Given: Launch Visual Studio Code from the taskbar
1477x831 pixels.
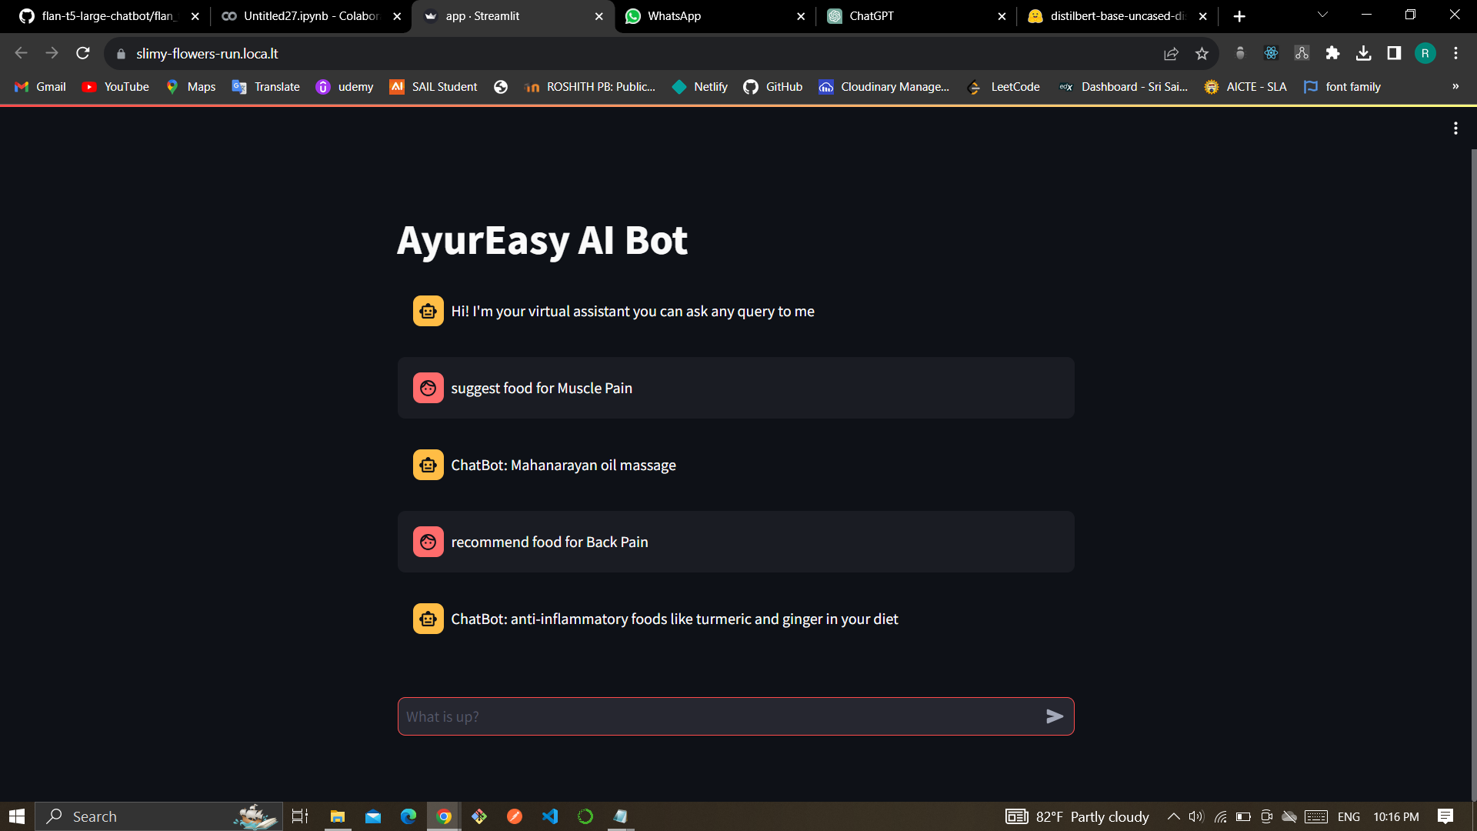Looking at the screenshot, I should tap(549, 816).
